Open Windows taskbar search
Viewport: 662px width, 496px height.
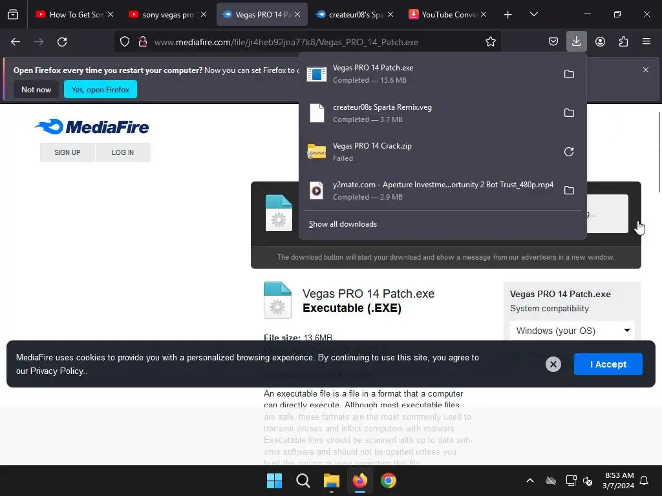pos(303,480)
